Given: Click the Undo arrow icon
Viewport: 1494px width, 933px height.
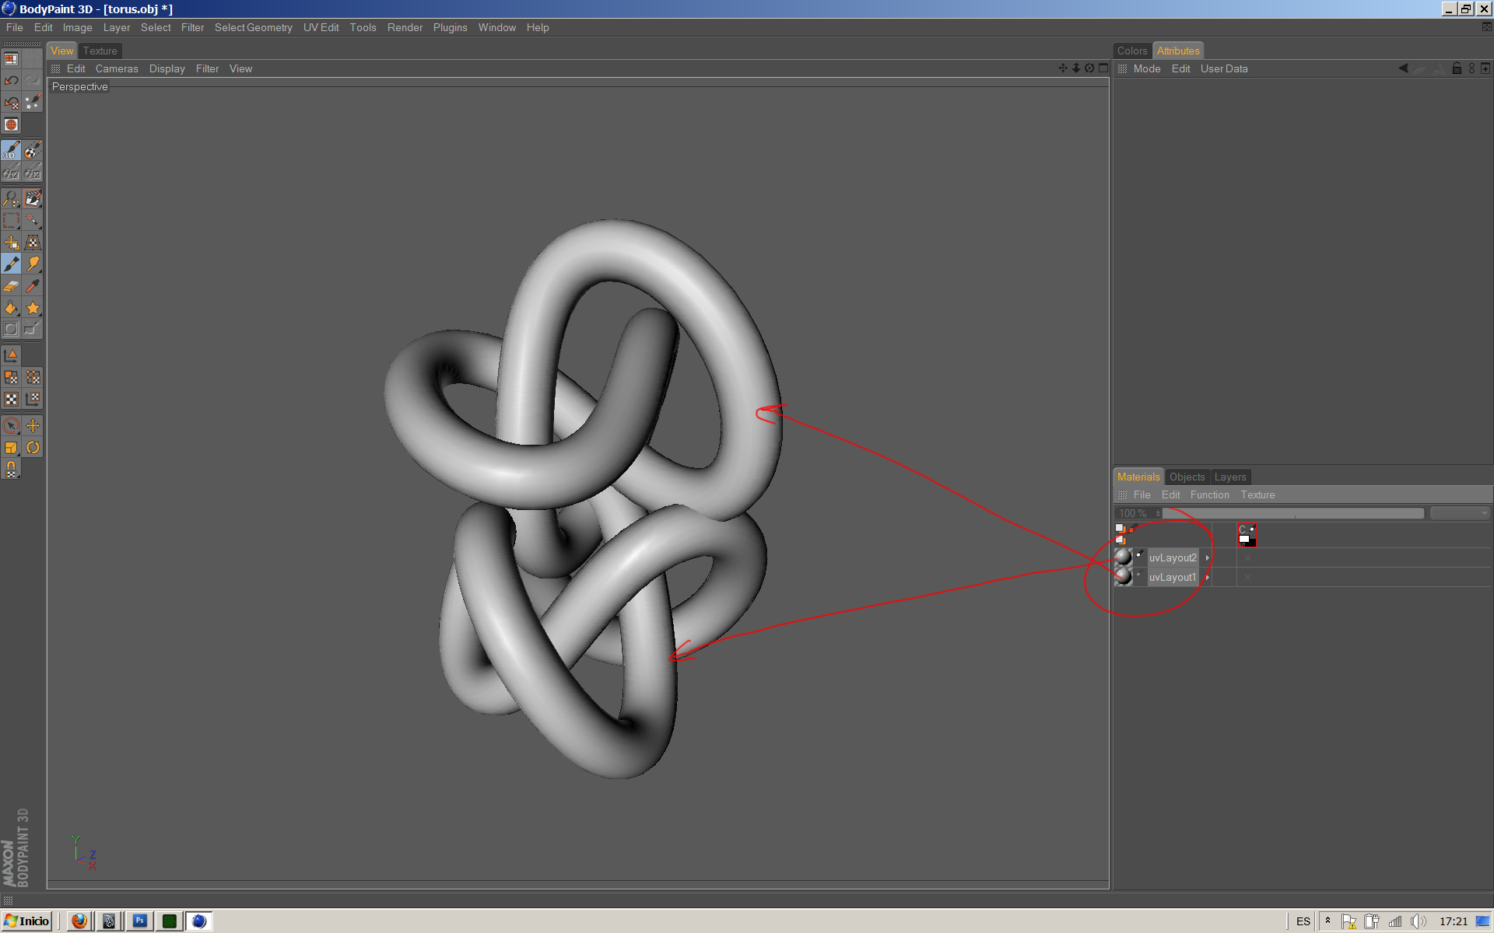Looking at the screenshot, I should (11, 80).
